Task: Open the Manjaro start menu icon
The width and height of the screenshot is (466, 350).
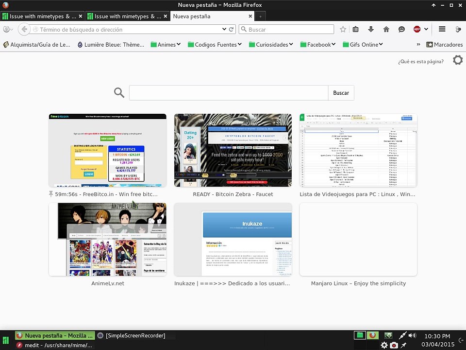Action: (6, 340)
